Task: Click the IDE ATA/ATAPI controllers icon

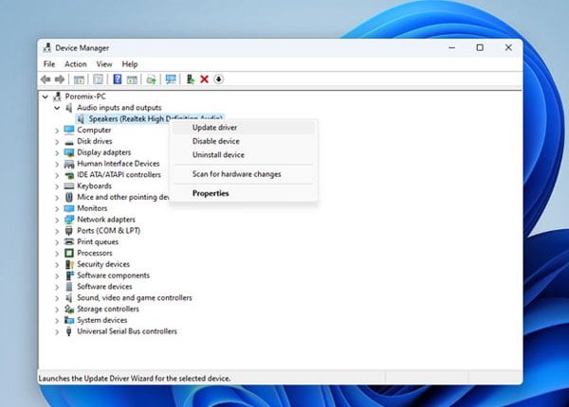Action: click(69, 175)
